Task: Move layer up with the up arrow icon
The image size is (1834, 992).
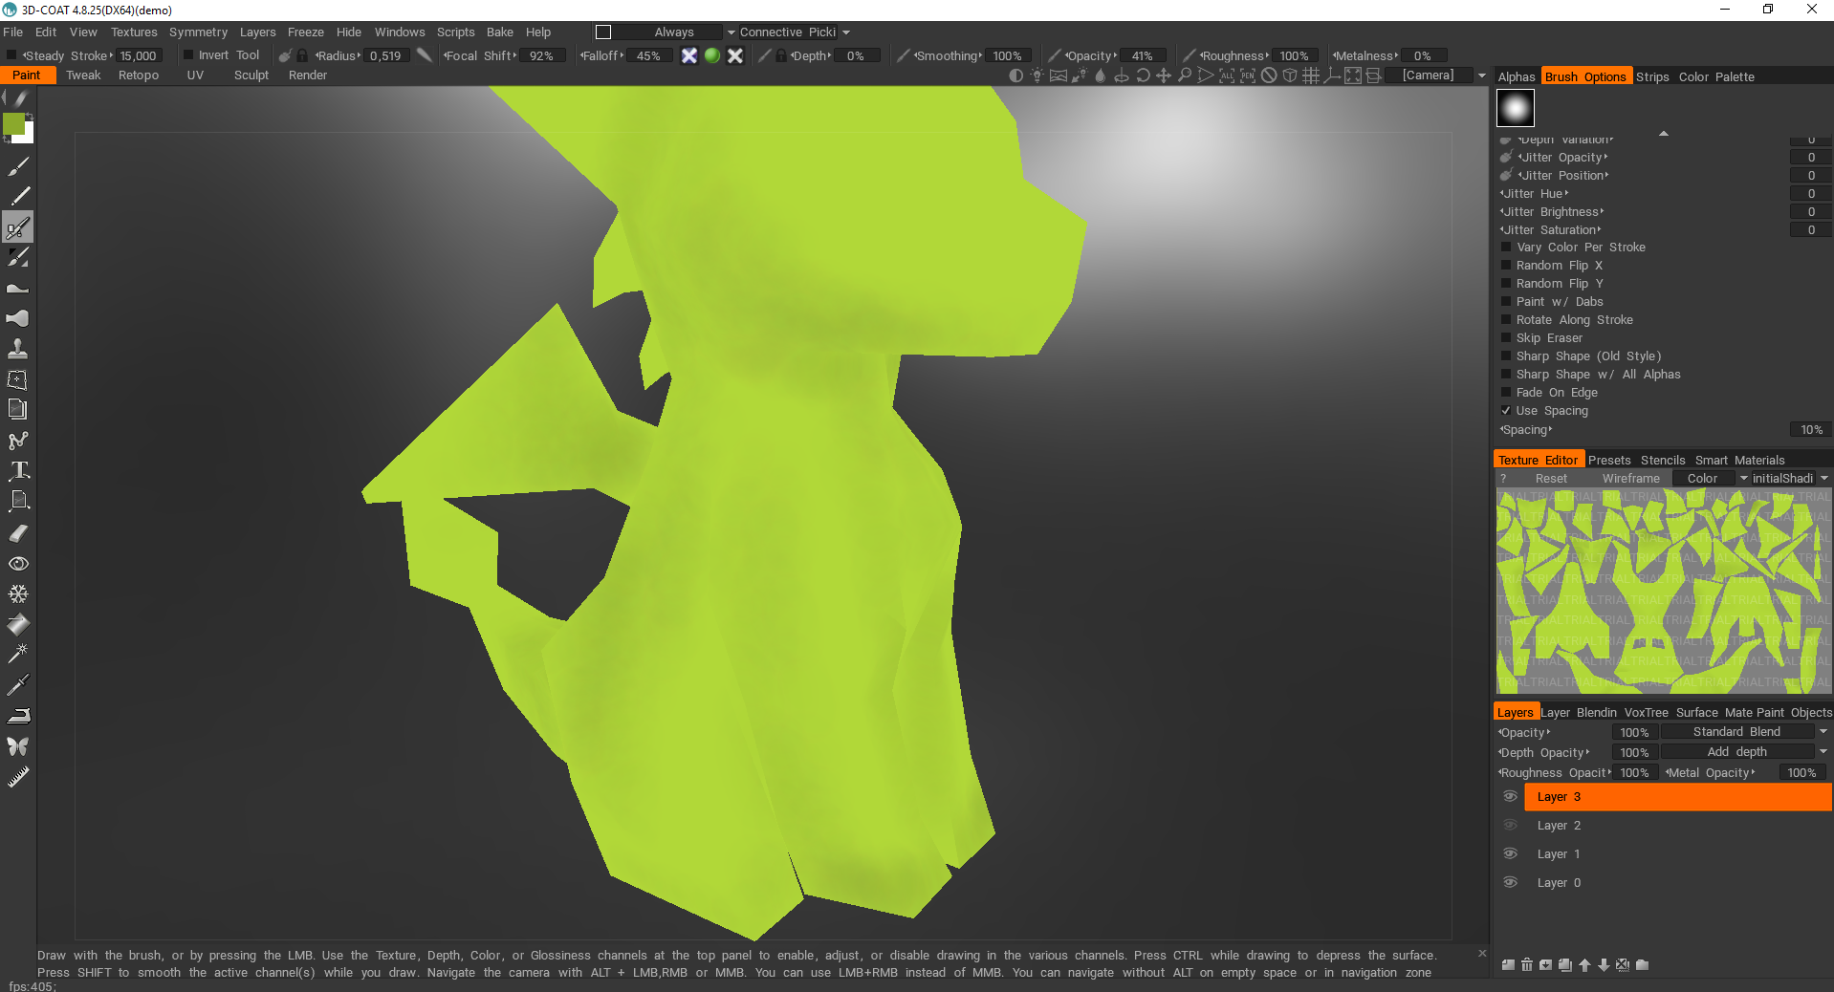Action: (x=1584, y=965)
